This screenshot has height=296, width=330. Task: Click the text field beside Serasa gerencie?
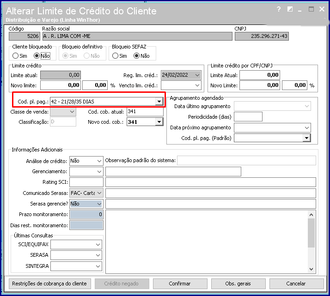pyautogui.click(x=211, y=204)
